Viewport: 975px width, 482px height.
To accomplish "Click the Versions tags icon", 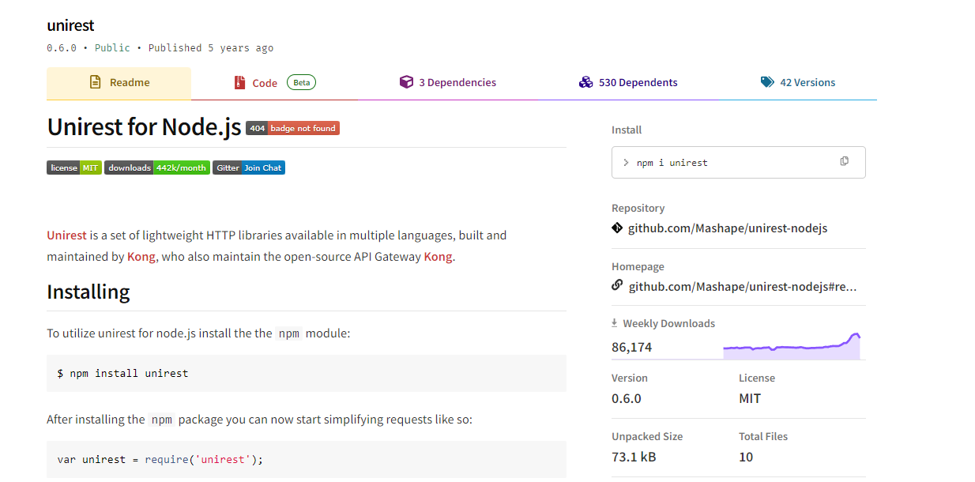I will (x=767, y=82).
